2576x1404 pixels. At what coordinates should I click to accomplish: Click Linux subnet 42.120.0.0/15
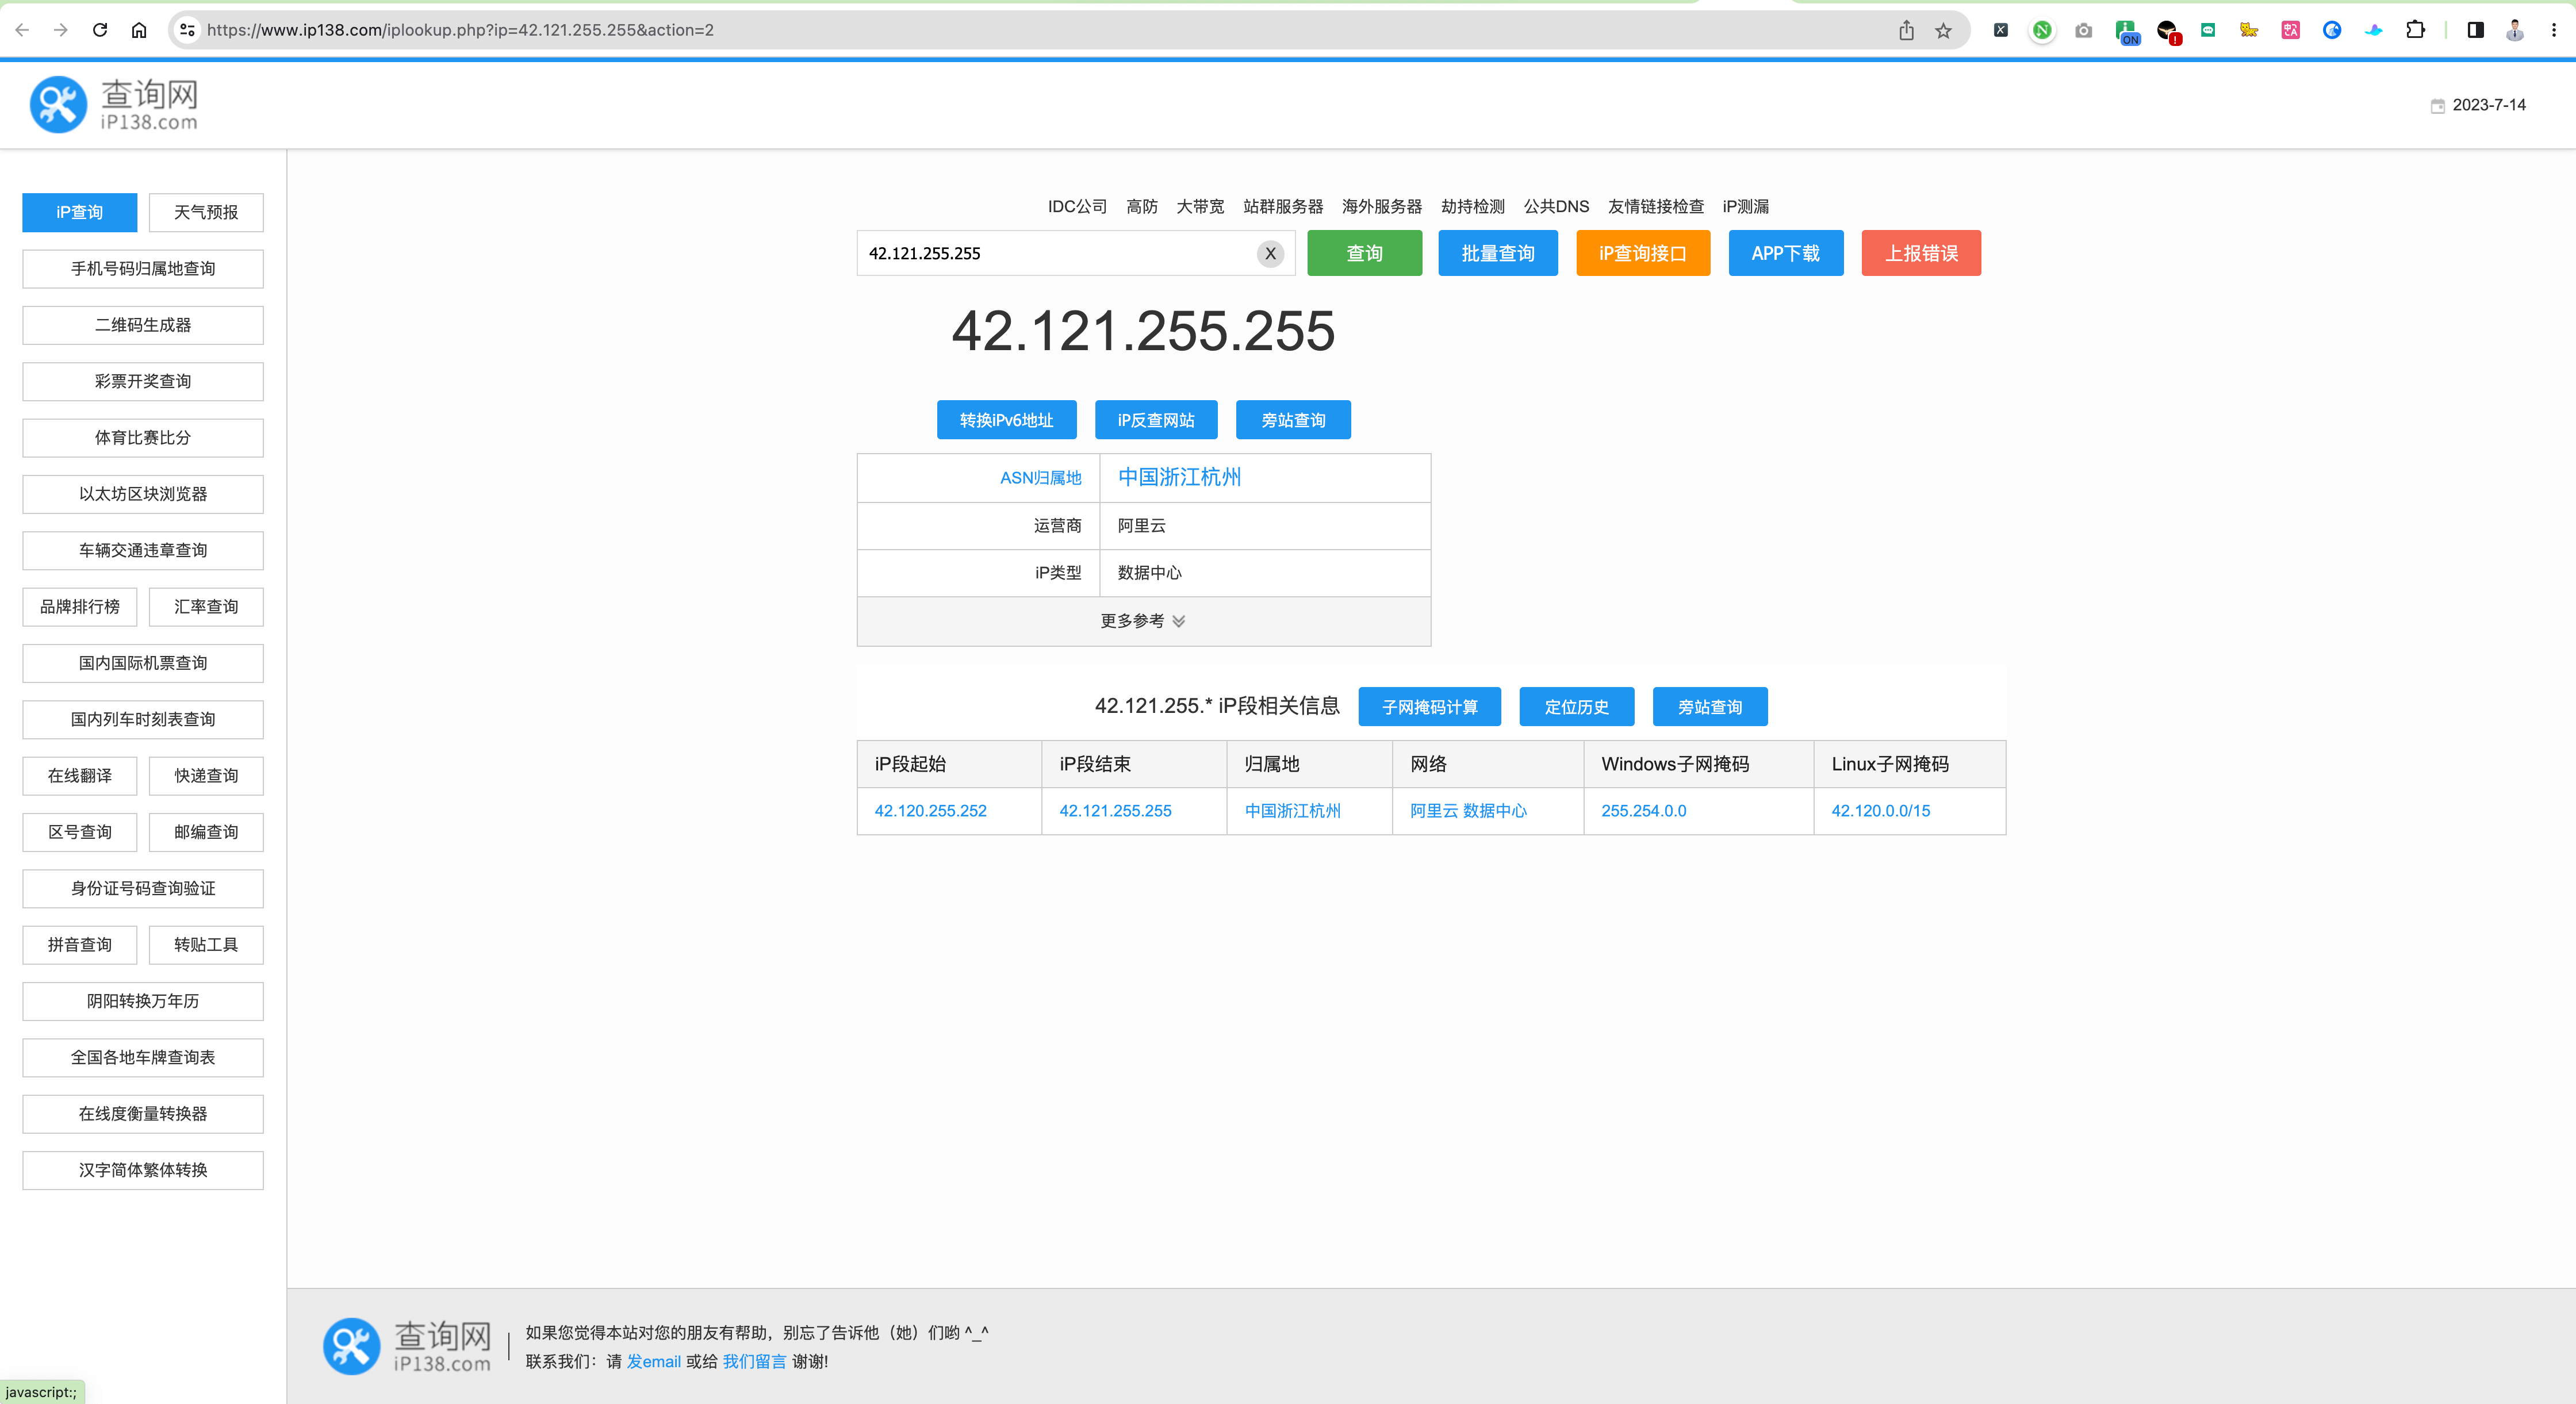pos(1880,811)
